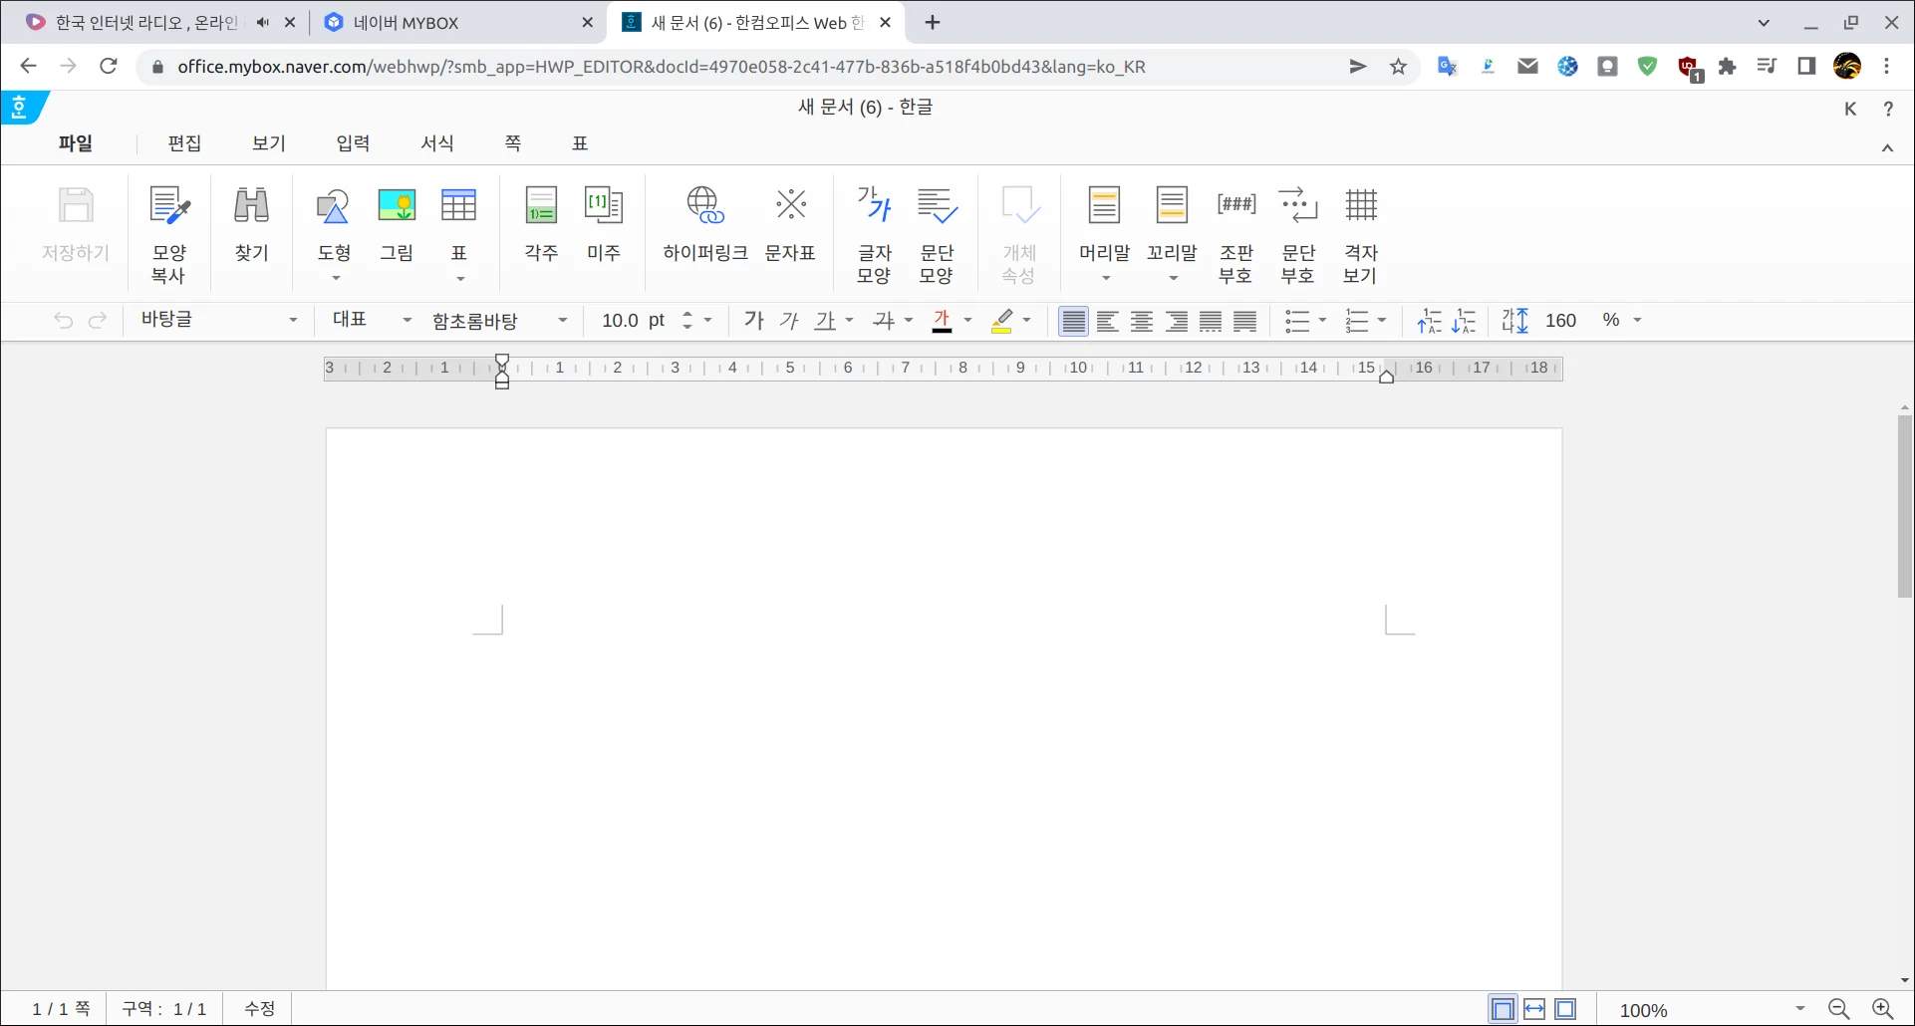Viewport: 1915px width, 1026px height.
Task: Click the font size stepper
Action: click(686, 320)
